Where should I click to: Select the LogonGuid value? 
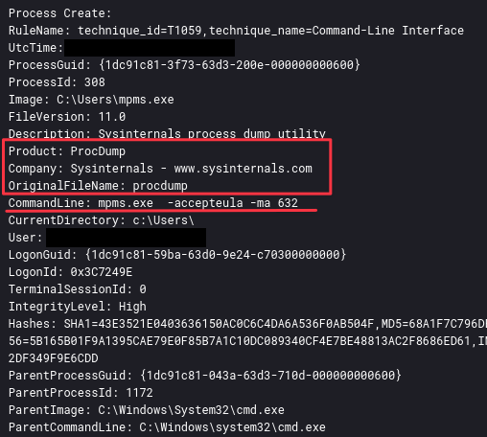coord(216,255)
